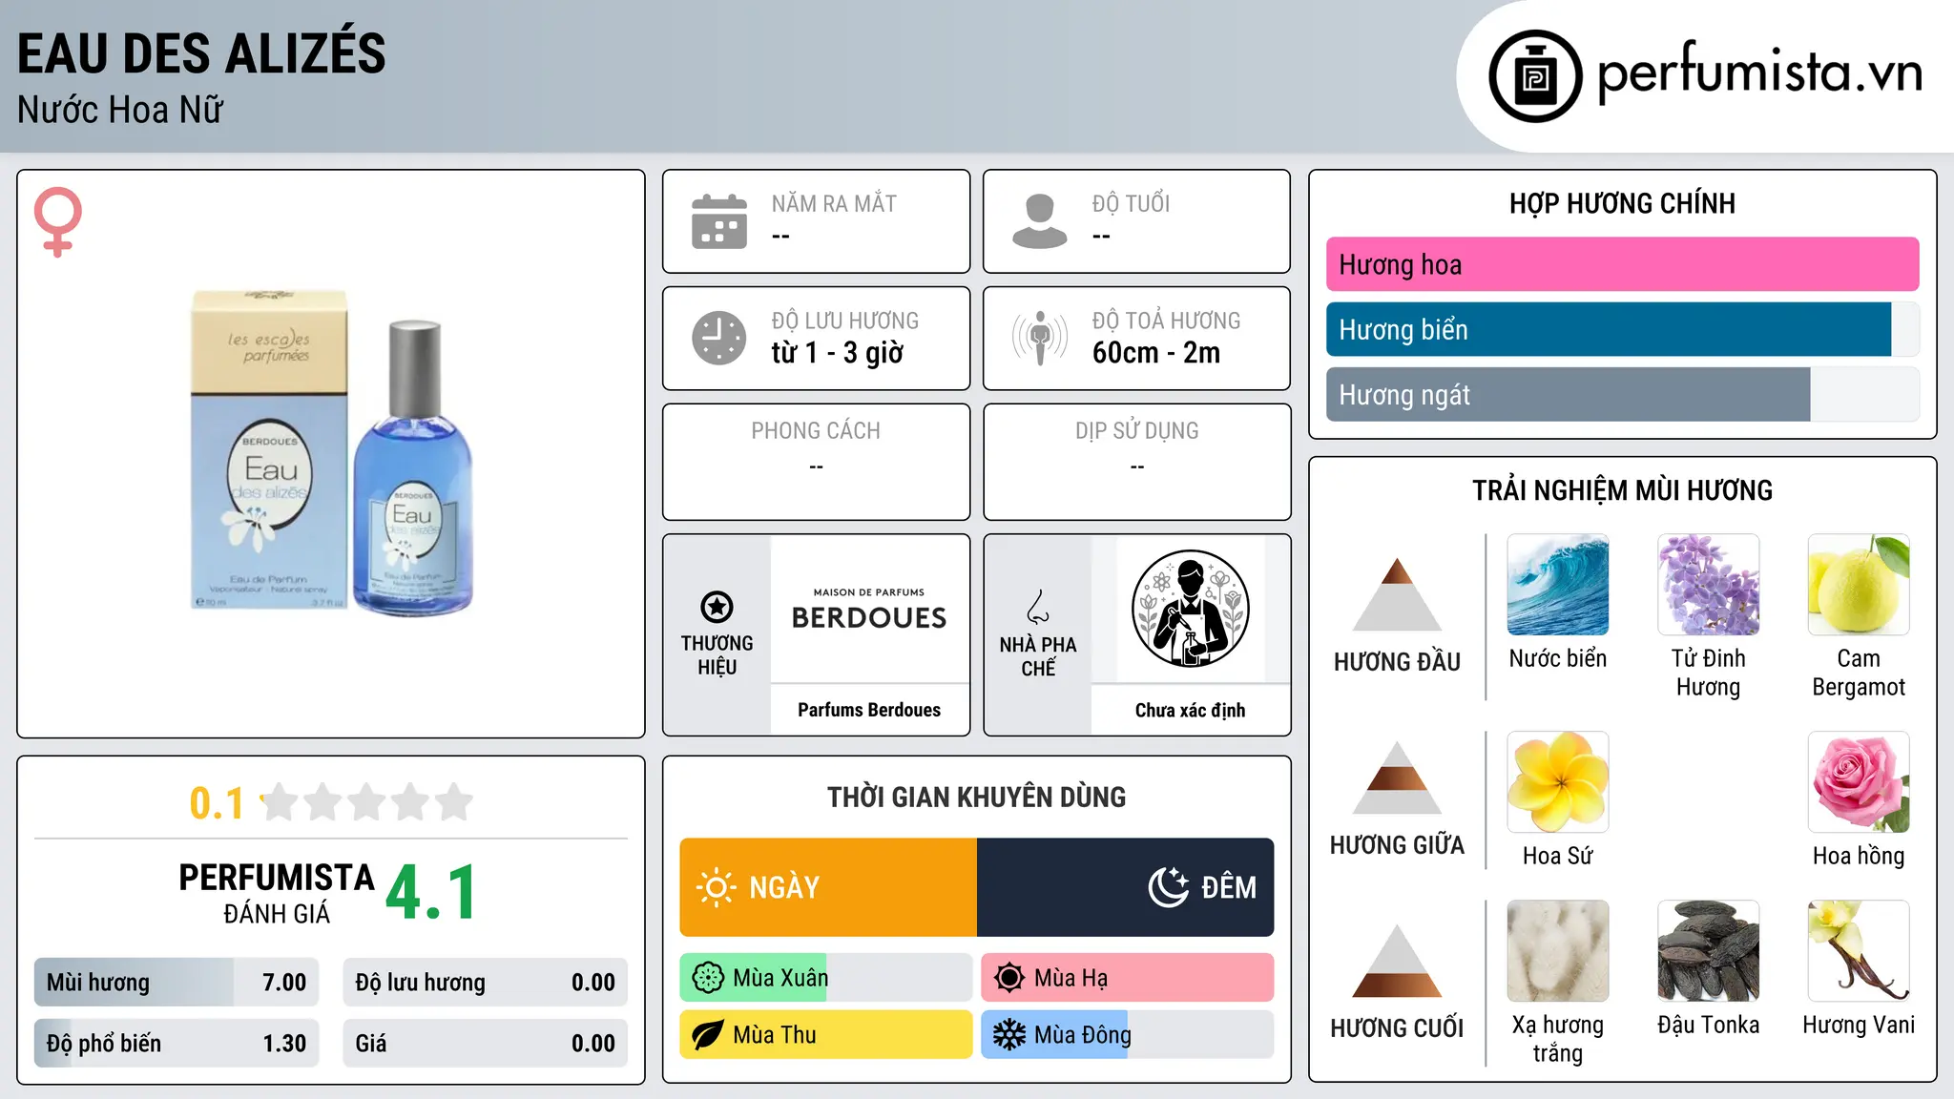Click the leaf icon for Mùa Thu

tap(708, 1035)
